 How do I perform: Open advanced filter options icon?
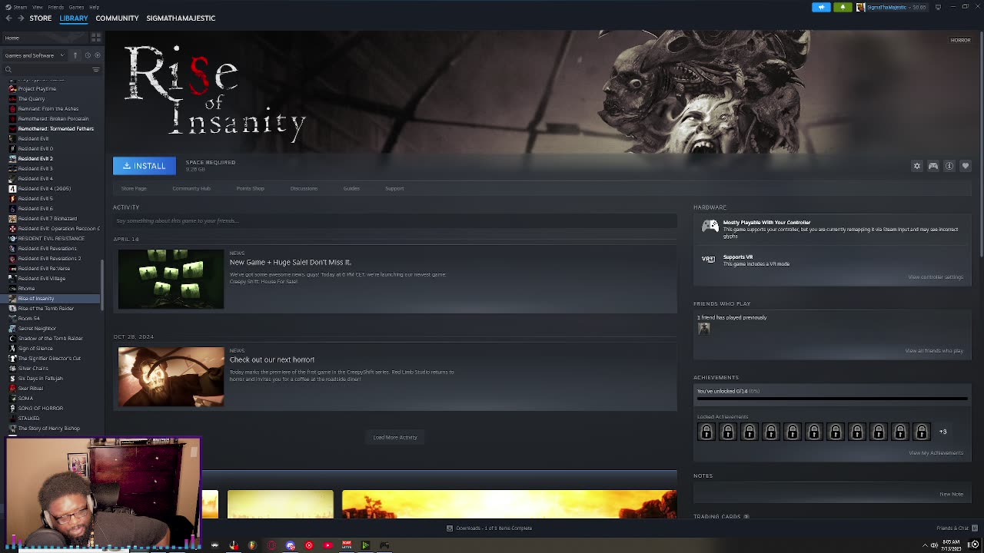click(x=96, y=70)
